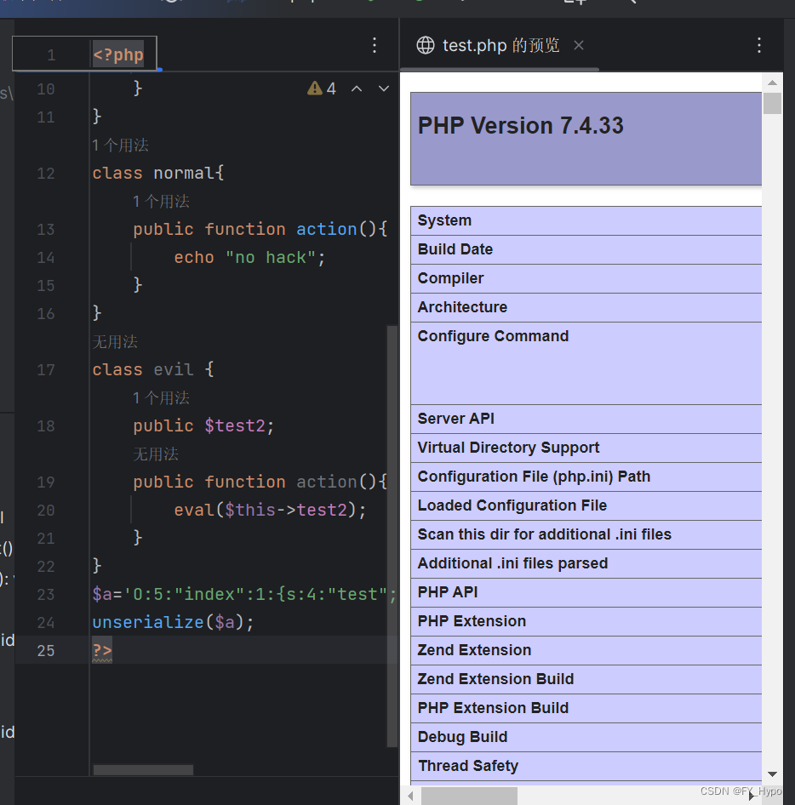Click 'Configuration File (php.ini) Path' row
This screenshot has height=805, width=795.
(586, 477)
